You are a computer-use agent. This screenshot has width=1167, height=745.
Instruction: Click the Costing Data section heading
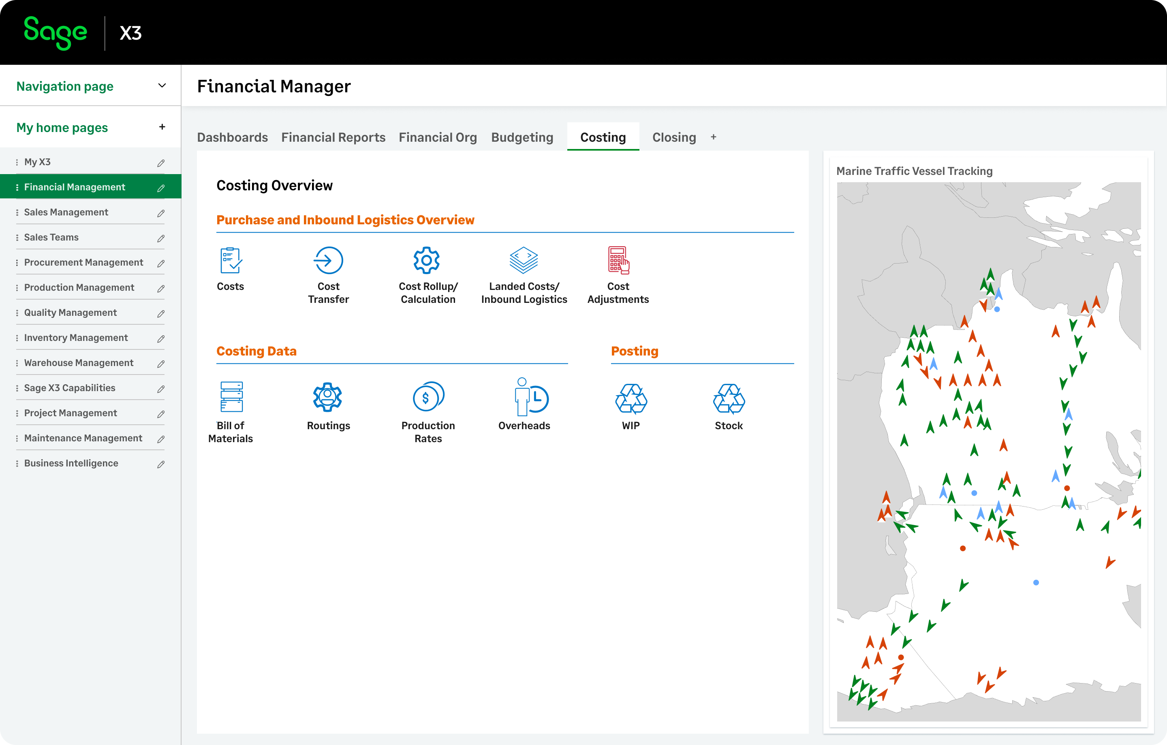tap(256, 351)
